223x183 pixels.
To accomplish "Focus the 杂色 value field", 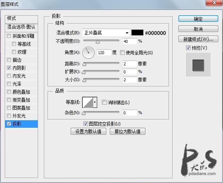I will [130, 113].
